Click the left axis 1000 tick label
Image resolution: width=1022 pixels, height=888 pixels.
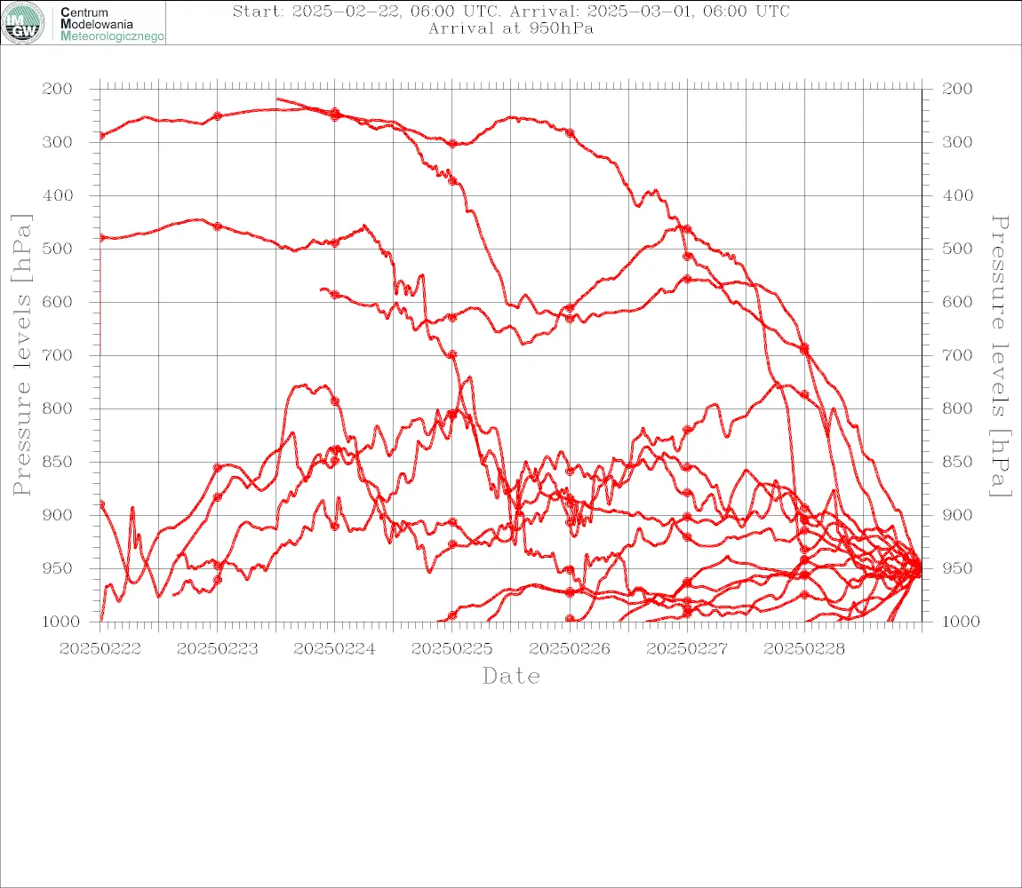coord(61,622)
